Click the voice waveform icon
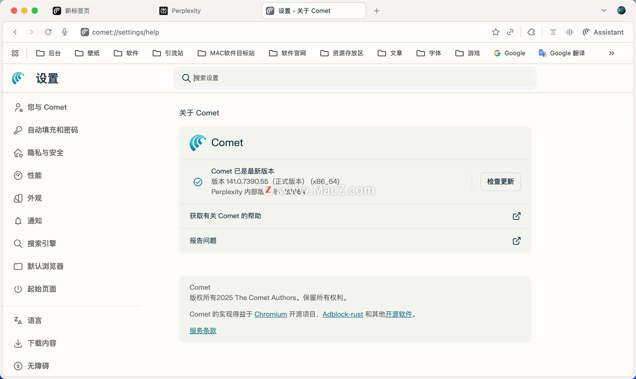636x379 pixels. [x=569, y=32]
